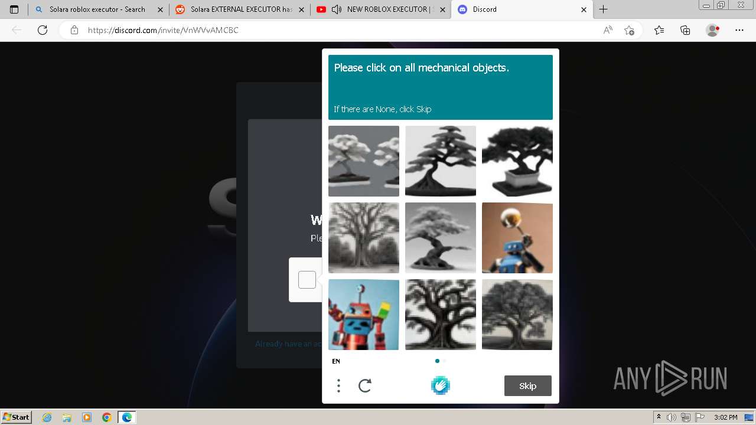Open the Windows Start menu
Screen dimensions: 756x425
coord(16,417)
